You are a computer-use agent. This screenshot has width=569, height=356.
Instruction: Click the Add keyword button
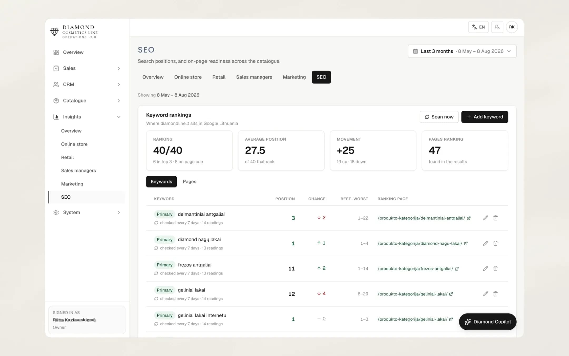[x=485, y=117]
